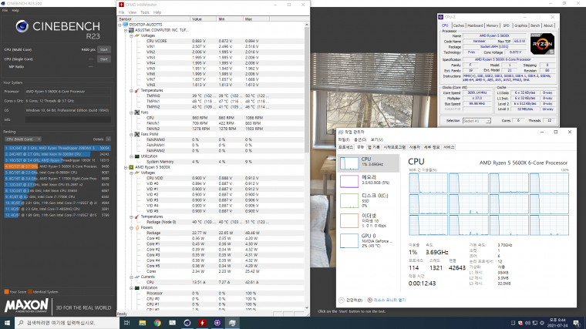Click the orange Your Score legend swatch
The height and width of the screenshot is (329, 586).
6,292
